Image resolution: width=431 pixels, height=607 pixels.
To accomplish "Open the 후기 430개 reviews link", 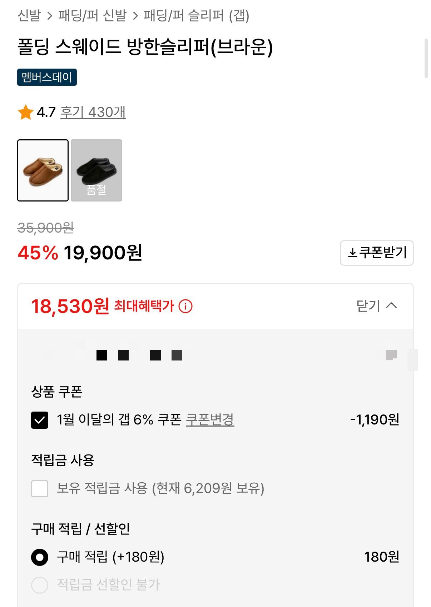I will [x=93, y=112].
